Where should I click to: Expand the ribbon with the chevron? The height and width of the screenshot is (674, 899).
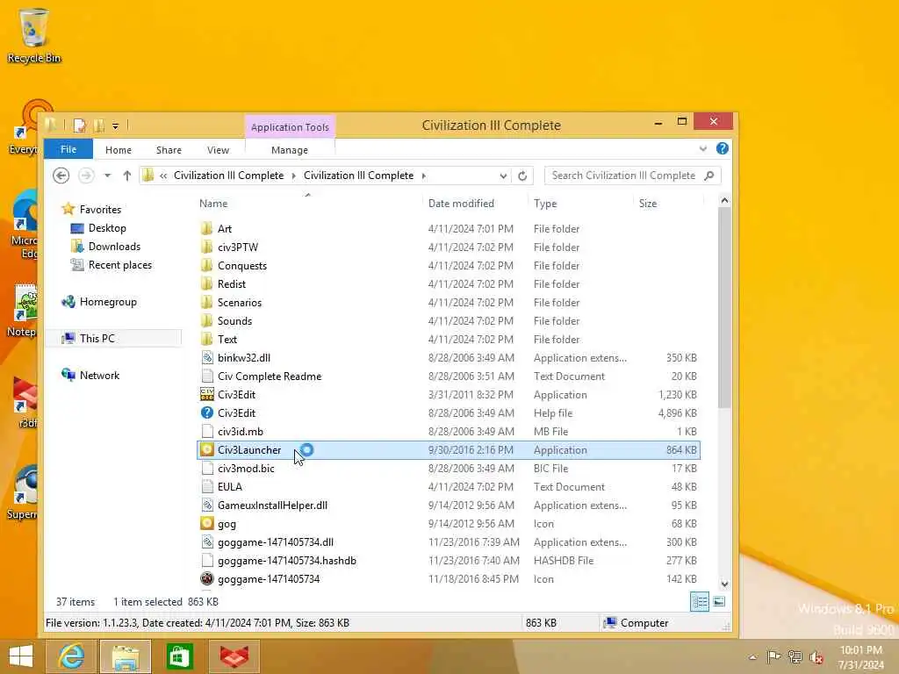click(x=703, y=149)
